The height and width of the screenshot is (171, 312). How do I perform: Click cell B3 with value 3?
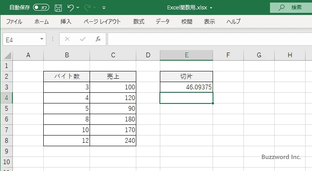[67, 87]
